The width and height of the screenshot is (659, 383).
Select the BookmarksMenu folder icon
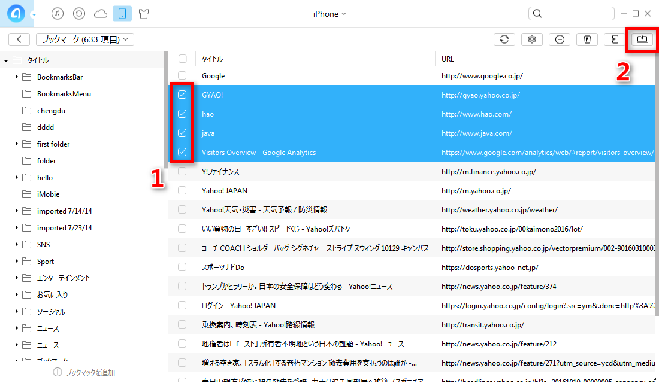[26, 93]
